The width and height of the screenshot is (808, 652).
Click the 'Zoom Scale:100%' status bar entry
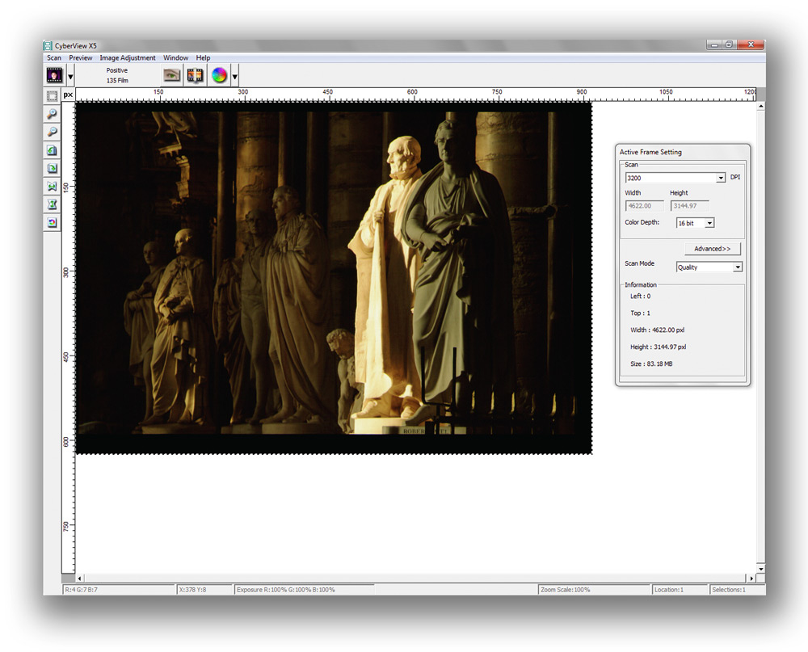pyautogui.click(x=566, y=590)
